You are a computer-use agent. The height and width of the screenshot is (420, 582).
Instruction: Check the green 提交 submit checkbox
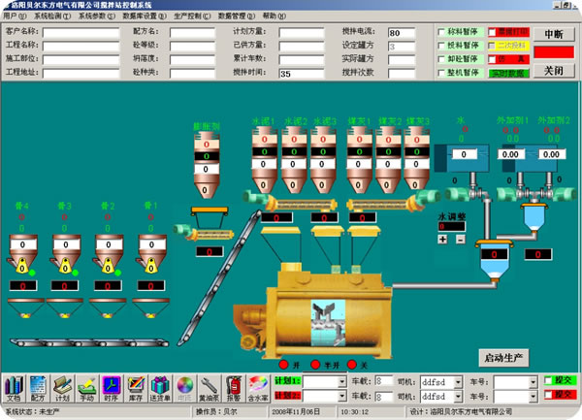[x=548, y=380]
